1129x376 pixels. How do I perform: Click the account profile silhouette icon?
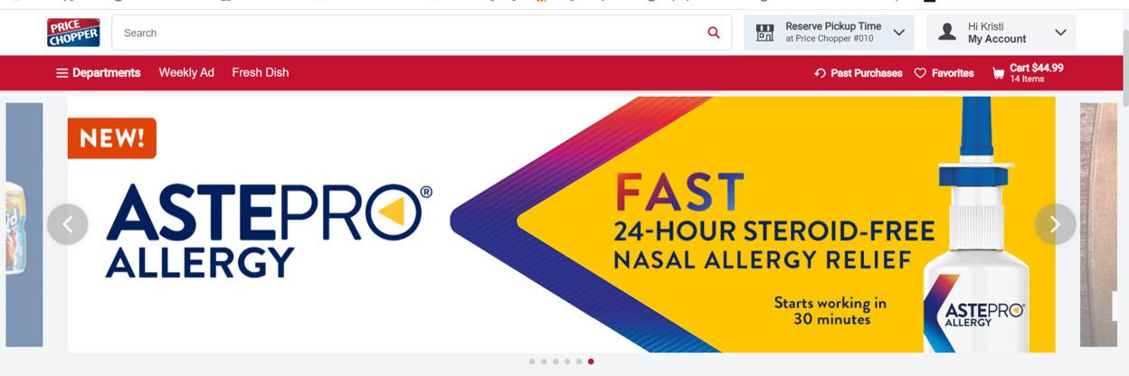point(947,33)
